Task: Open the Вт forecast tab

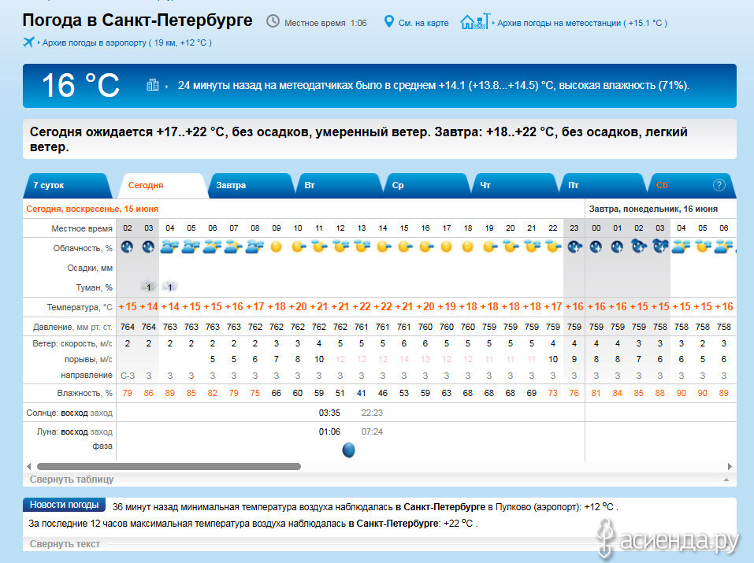Action: point(339,186)
